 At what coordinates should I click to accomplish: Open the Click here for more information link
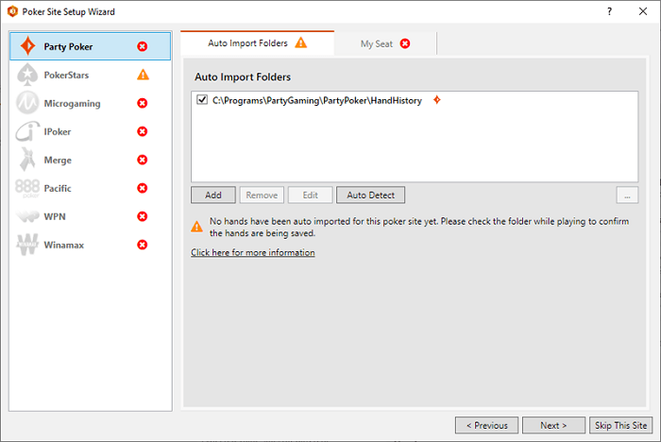[x=253, y=253]
